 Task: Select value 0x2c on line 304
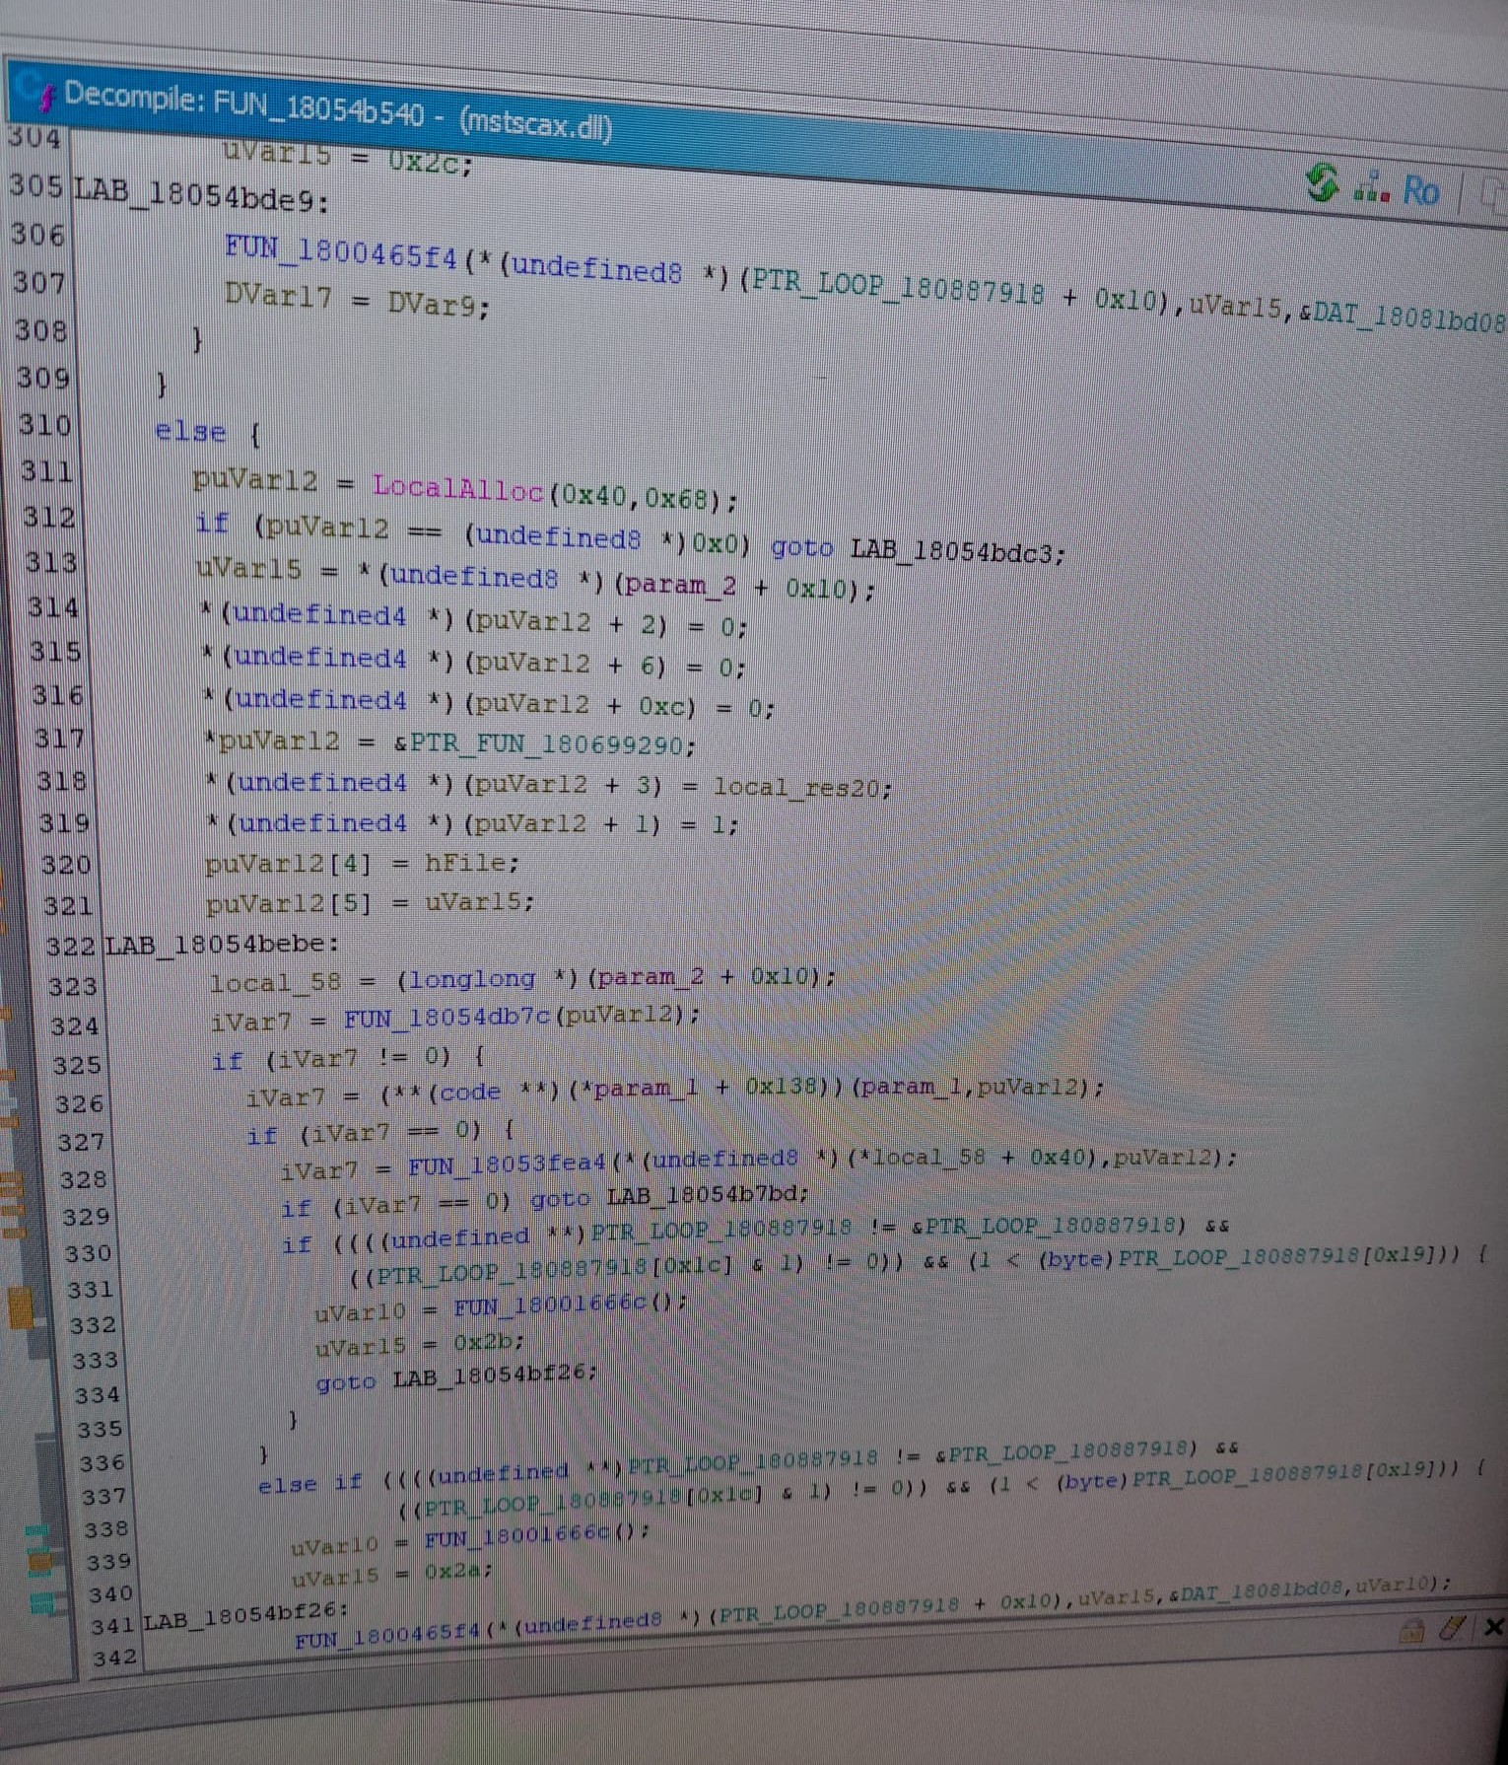(424, 161)
